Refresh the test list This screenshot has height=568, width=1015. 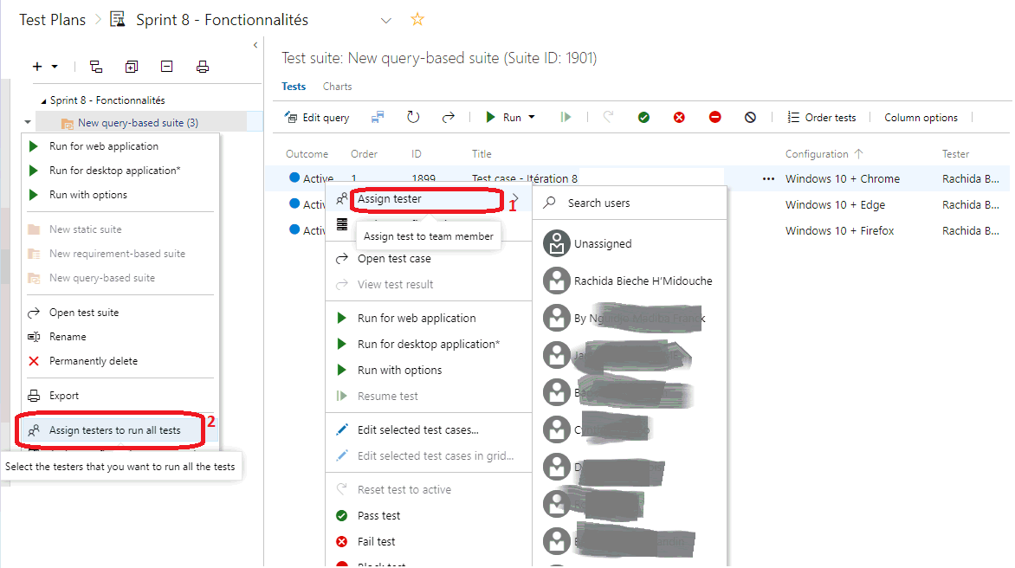[413, 117]
